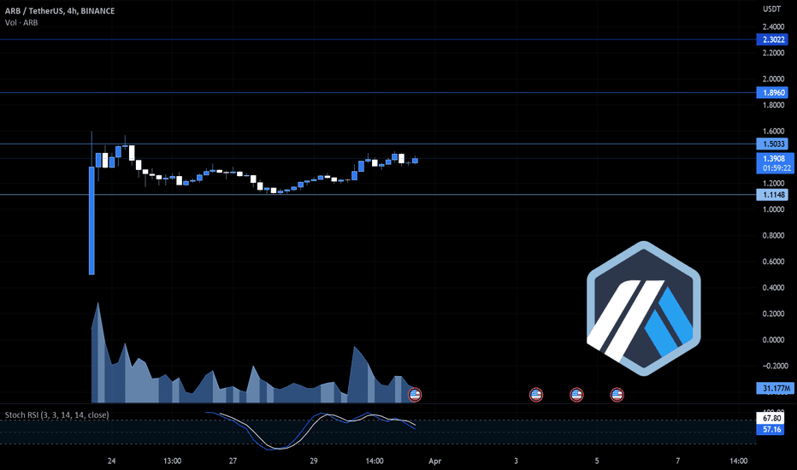
Task: Click the horizontal line at 1.8960
Action: [x=378, y=92]
